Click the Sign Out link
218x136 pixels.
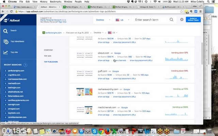pos(62,22)
